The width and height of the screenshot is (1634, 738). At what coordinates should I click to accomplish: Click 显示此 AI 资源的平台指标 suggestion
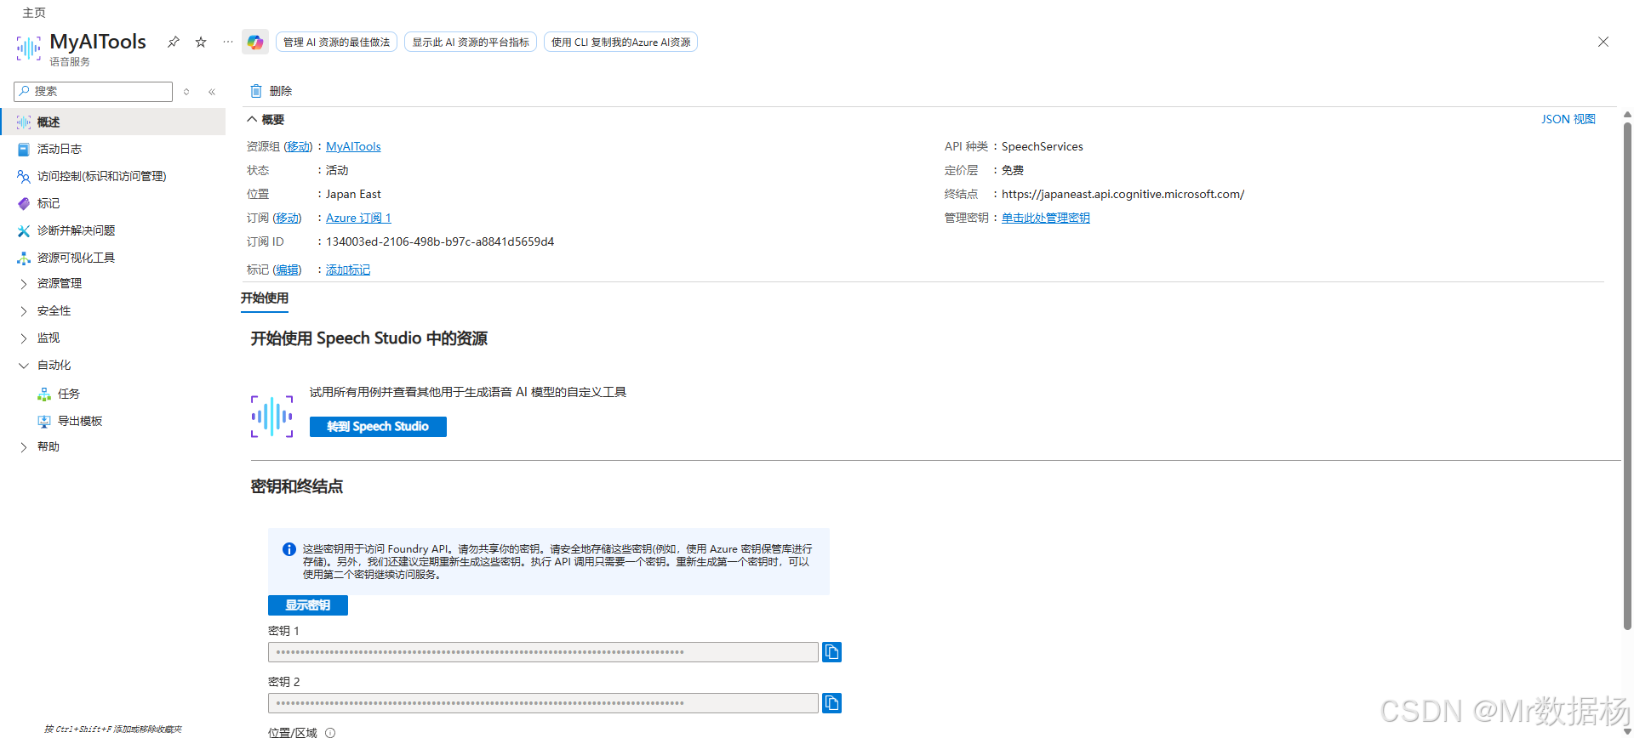click(x=471, y=42)
